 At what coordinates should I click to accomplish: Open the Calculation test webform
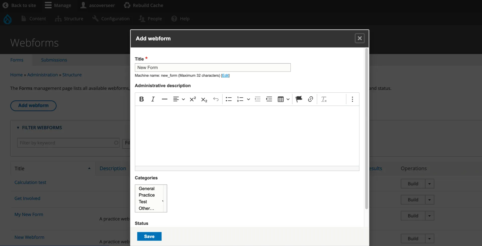(x=30, y=182)
